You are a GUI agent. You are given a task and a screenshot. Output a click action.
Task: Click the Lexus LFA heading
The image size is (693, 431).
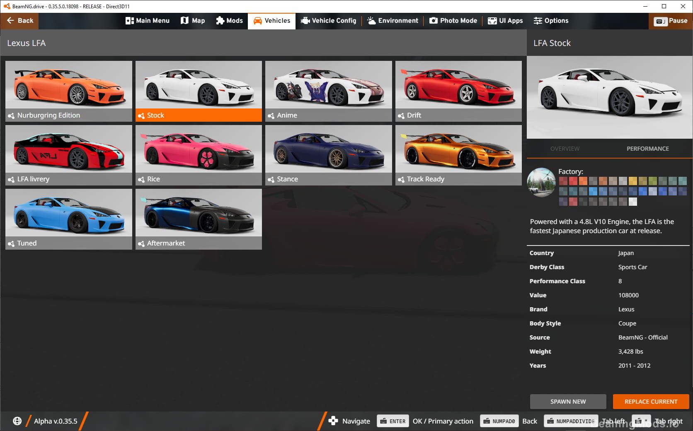[27, 43]
